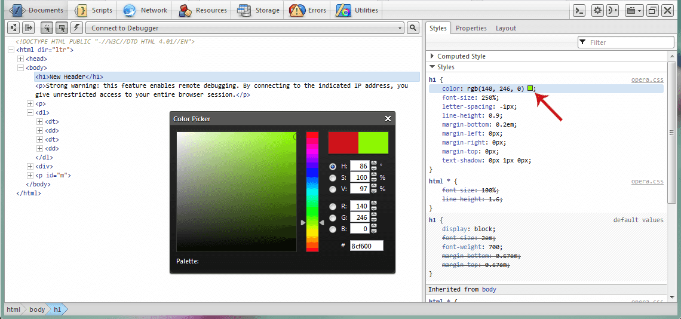The image size is (681, 319).
Task: Open the Resources panel
Action: (x=203, y=10)
